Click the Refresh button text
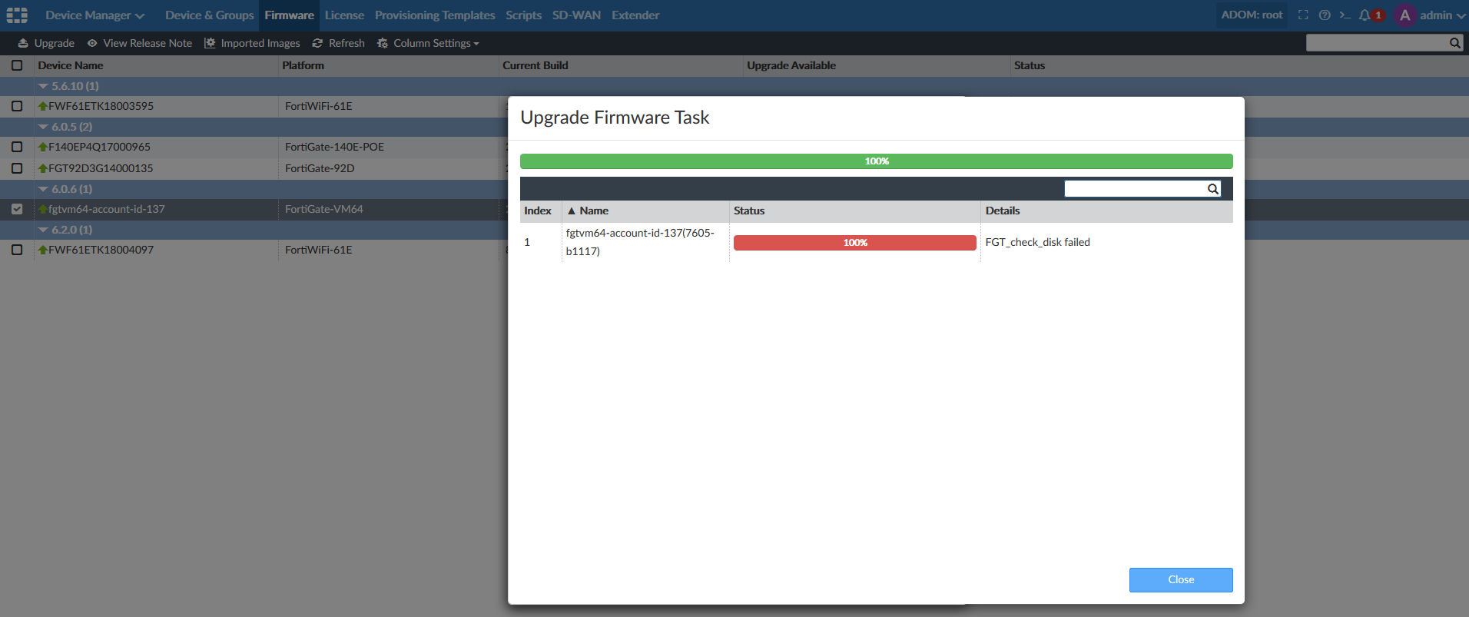Screen dimensions: 1469x617 (347, 43)
